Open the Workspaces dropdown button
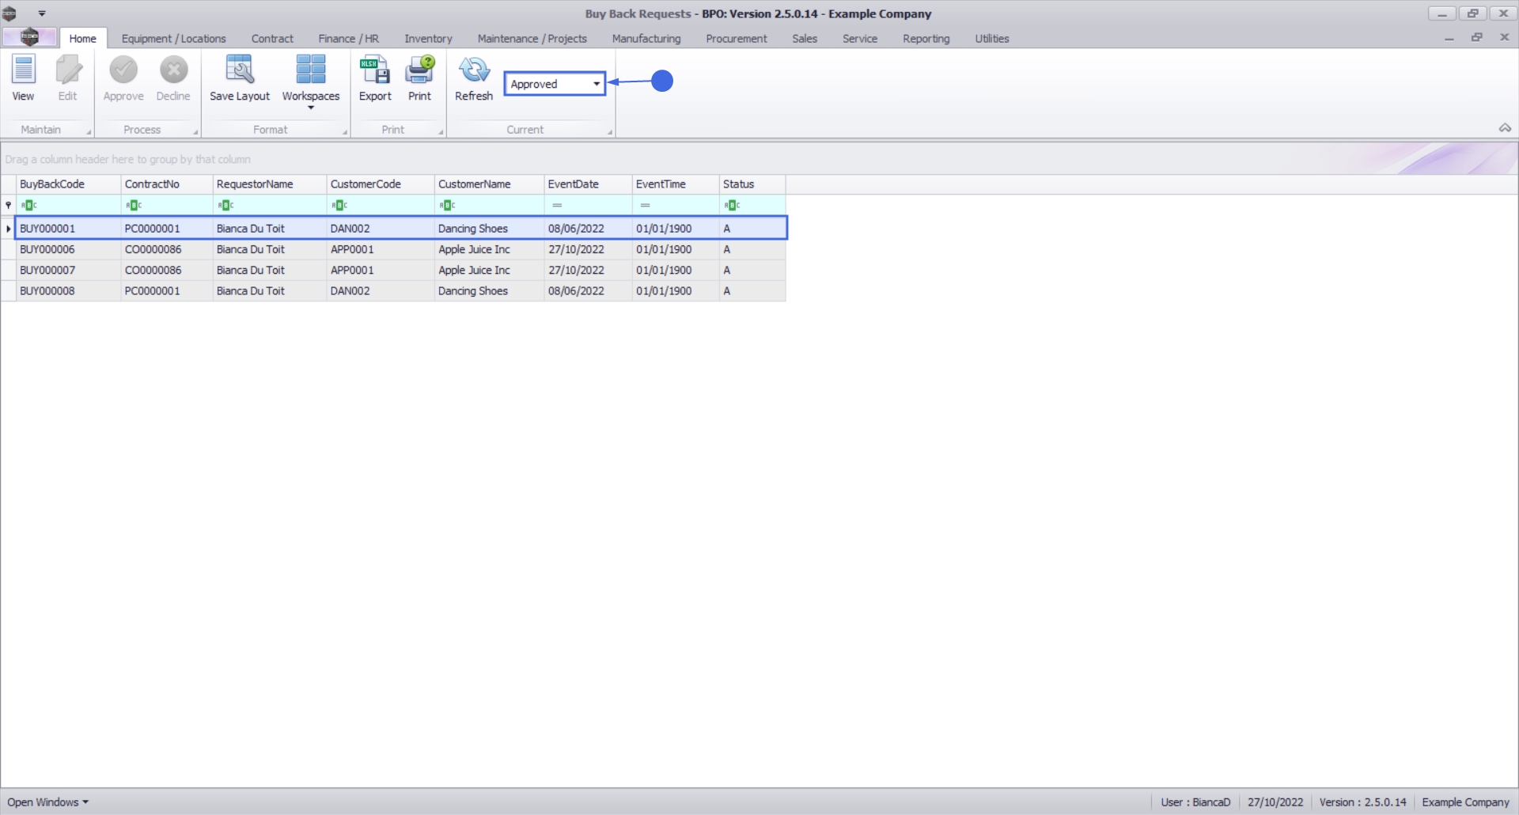 pos(311,81)
